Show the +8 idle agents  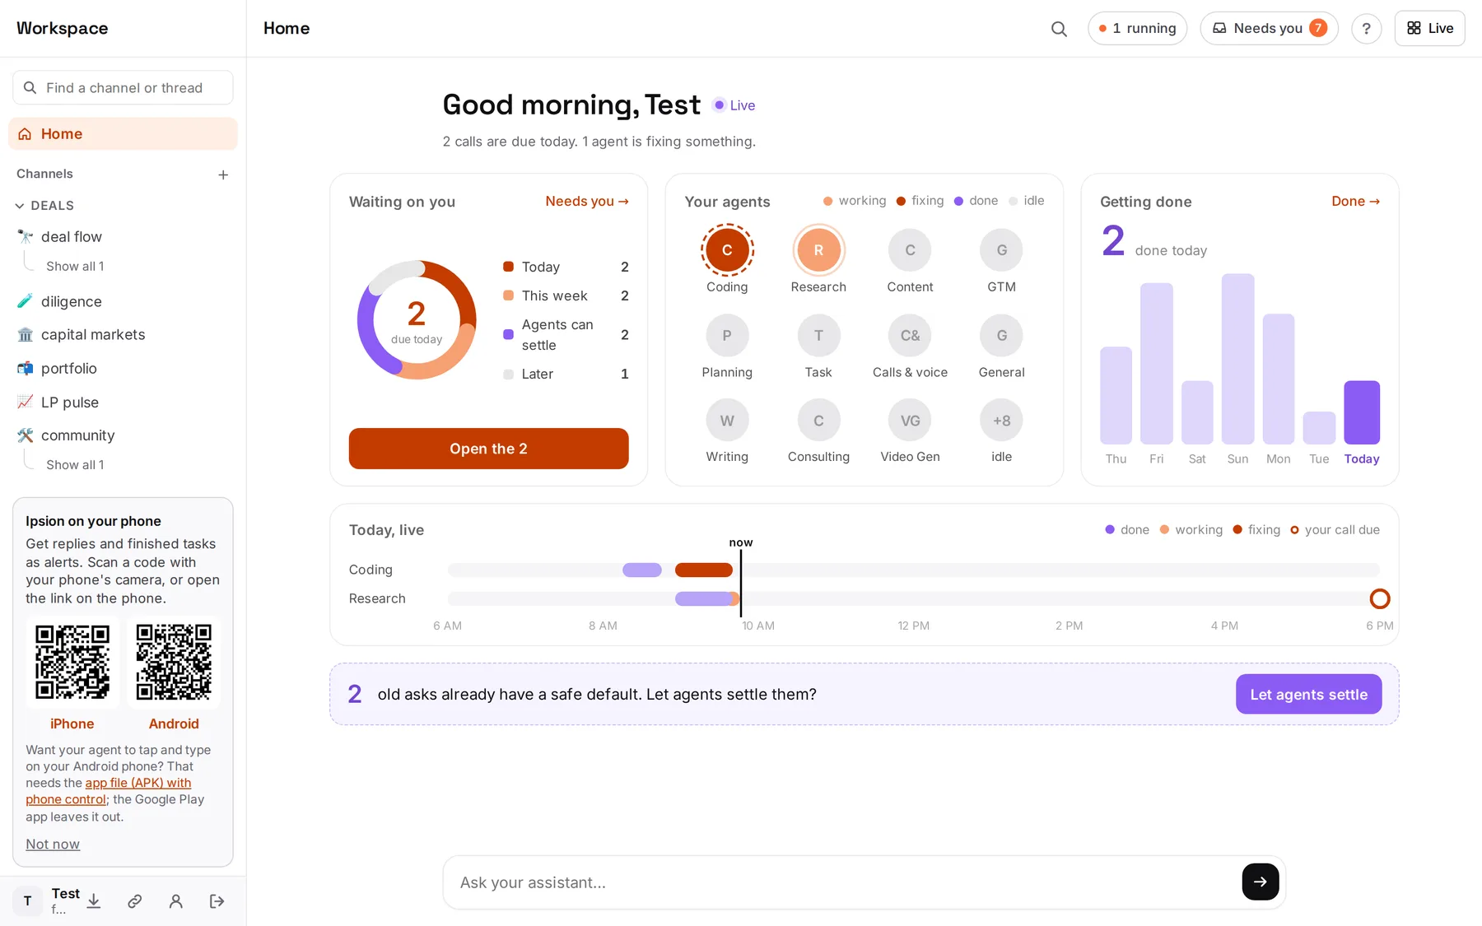[1001, 421]
